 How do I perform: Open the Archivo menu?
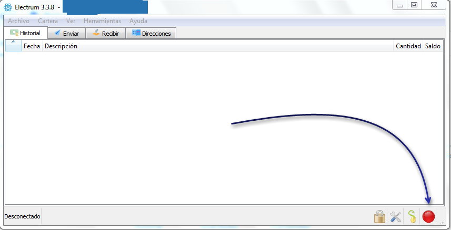click(19, 21)
